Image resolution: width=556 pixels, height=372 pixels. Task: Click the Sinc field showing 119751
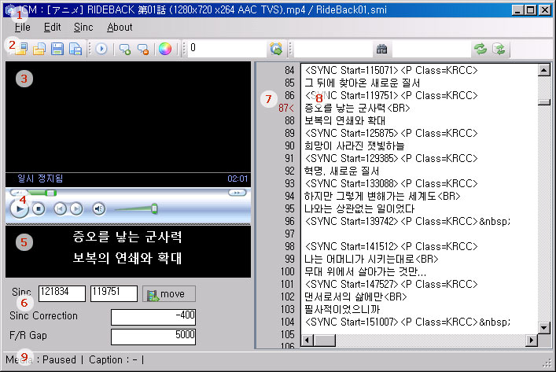pyautogui.click(x=114, y=293)
